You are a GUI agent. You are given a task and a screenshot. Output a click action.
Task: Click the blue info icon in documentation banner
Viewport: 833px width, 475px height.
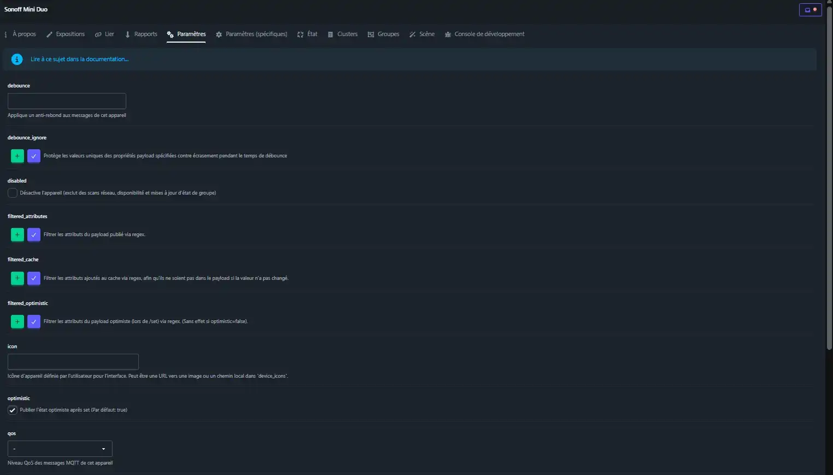coord(17,59)
